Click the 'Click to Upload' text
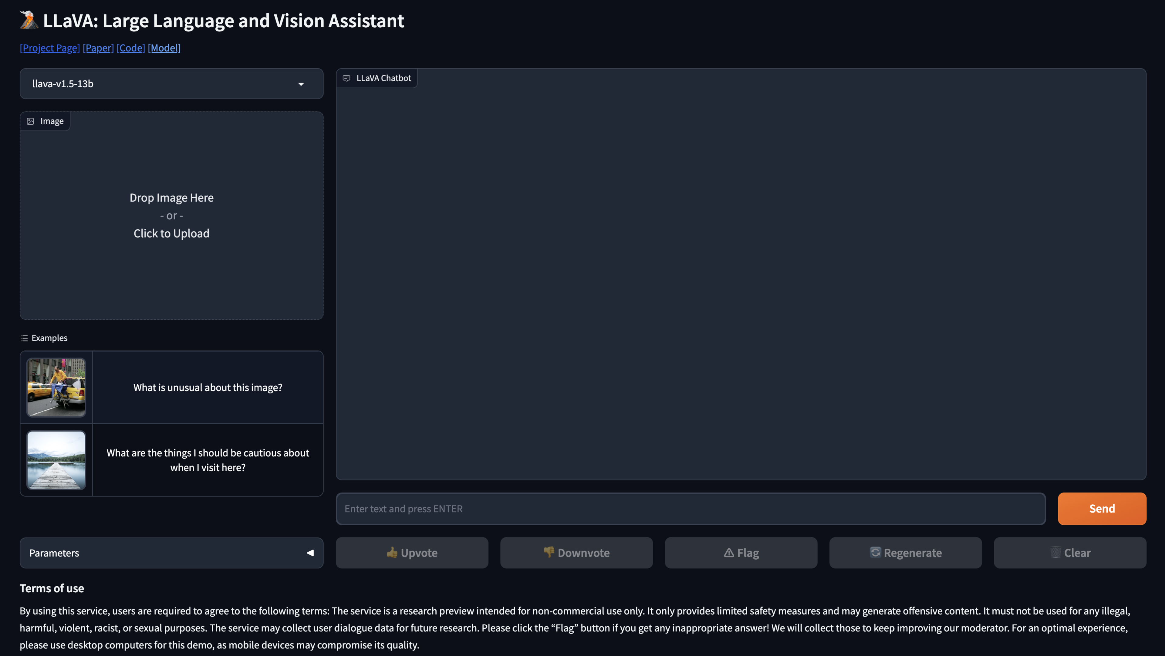This screenshot has width=1165, height=656. coord(171,233)
